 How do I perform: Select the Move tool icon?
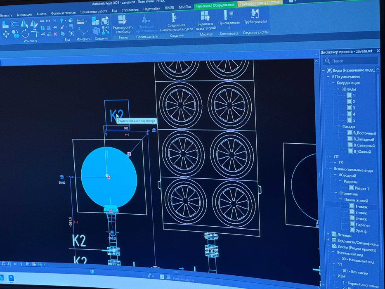(x=6, y=34)
